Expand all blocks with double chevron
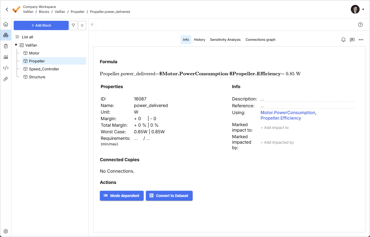This screenshot has width=370, height=237. [x=82, y=25]
